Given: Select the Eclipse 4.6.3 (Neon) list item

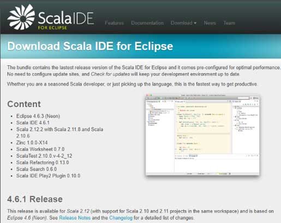Looking at the screenshot, I should pos(38,116).
